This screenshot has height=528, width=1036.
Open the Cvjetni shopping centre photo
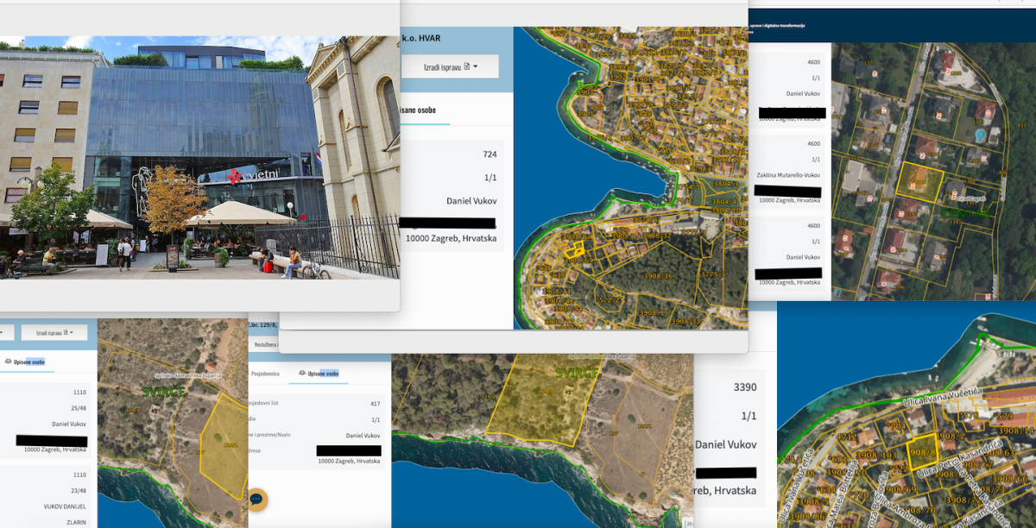click(x=199, y=157)
